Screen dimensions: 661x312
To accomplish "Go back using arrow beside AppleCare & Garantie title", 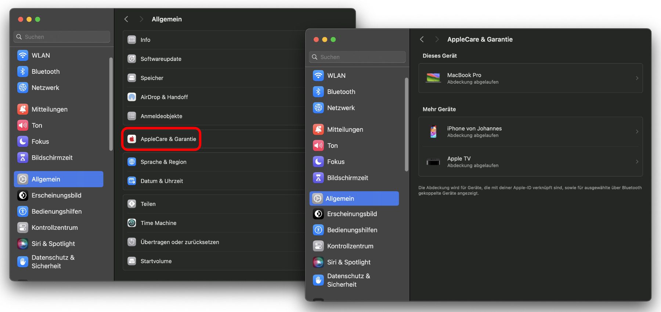I will [422, 39].
